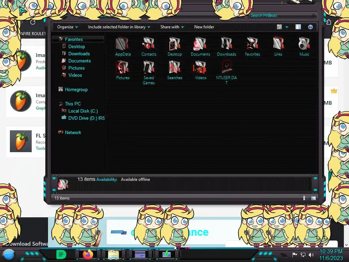Go to Documents in navigation pane
Image resolution: width=349 pixels, height=262 pixels.
pyautogui.click(x=79, y=61)
